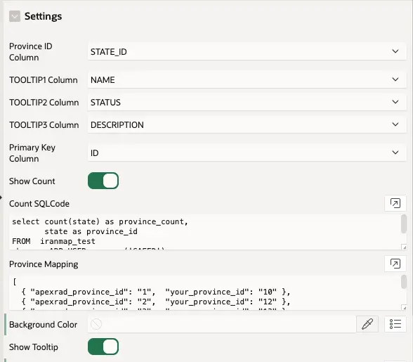
Task: Open Province ID Column dropdown
Action: (x=247, y=52)
